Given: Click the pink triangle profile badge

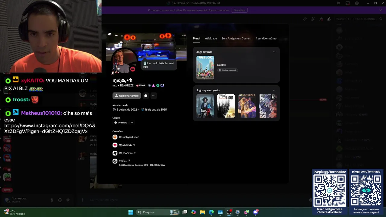Looking at the screenshot, I should point(153,86).
